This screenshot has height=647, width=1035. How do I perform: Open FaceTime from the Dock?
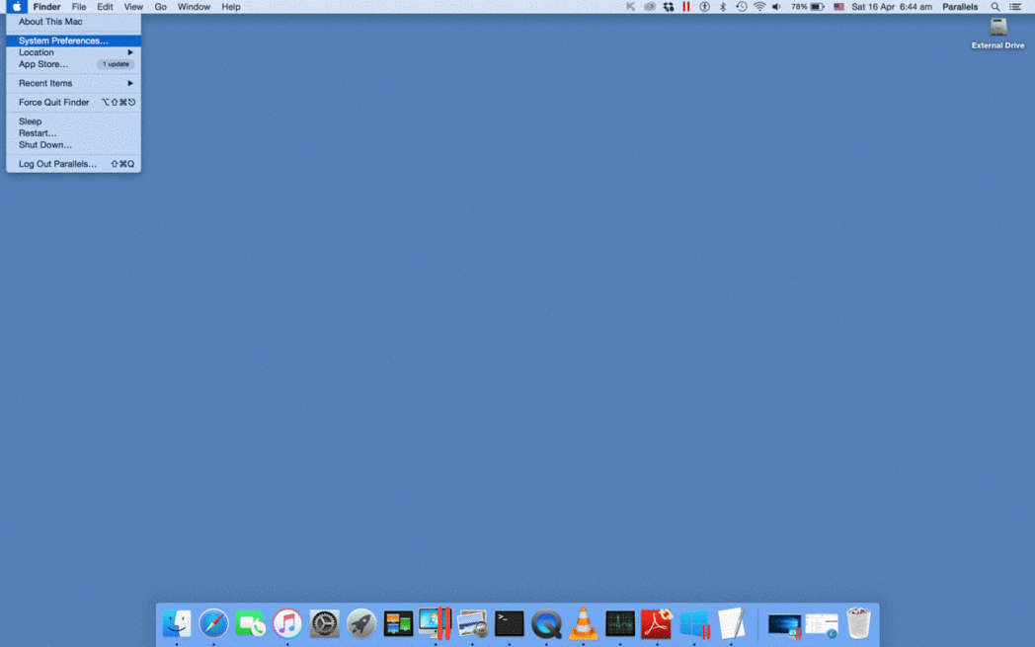(x=251, y=624)
